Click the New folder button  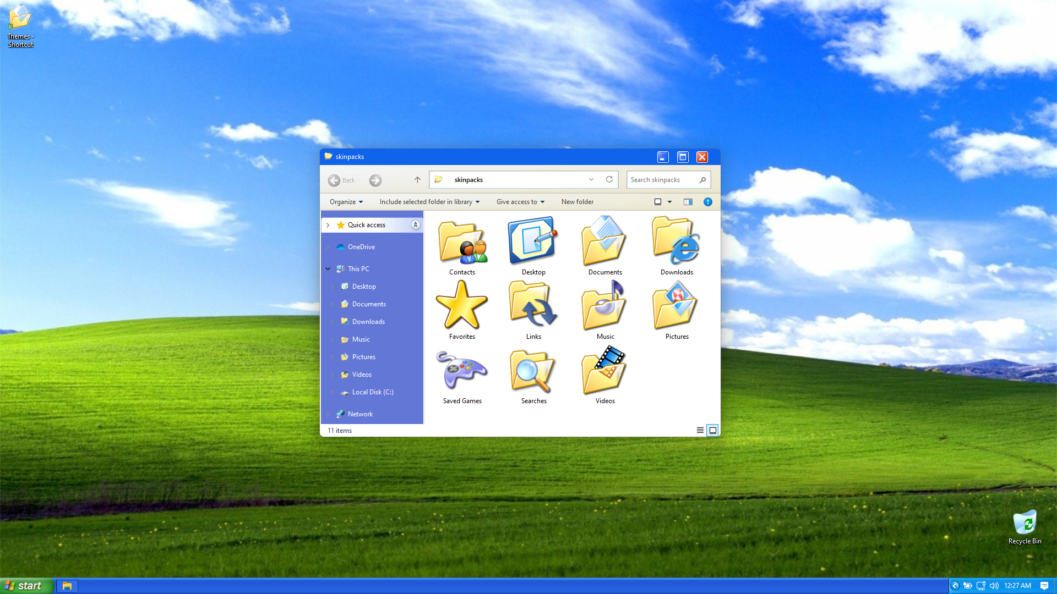[577, 202]
